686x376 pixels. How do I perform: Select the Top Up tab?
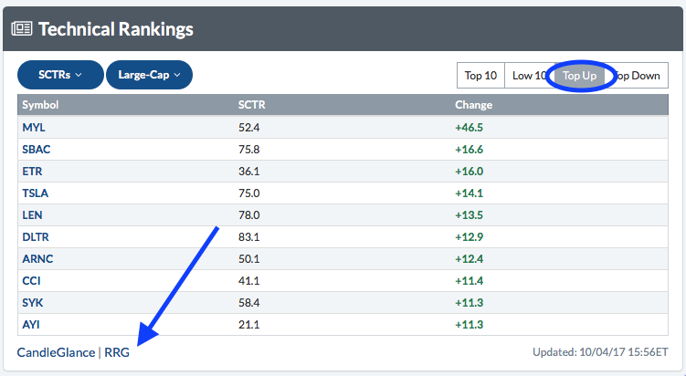click(579, 76)
